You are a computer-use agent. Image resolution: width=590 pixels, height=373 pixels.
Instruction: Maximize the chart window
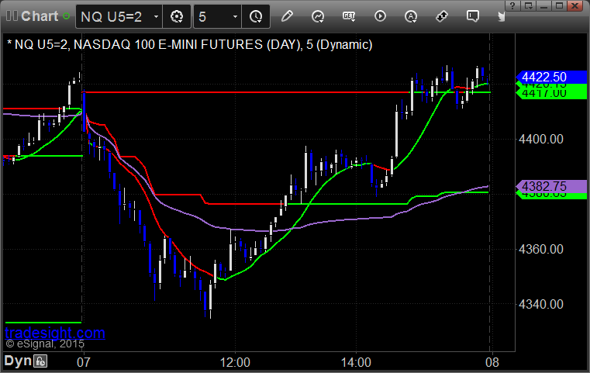point(560,5)
